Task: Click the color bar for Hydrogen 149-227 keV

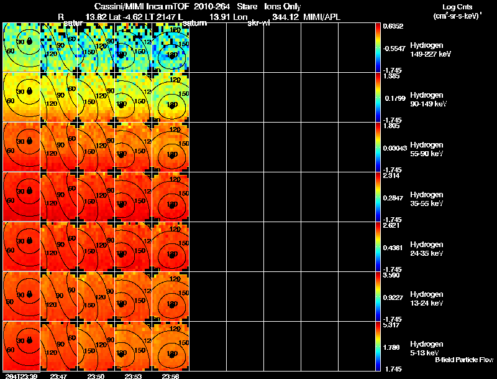Action: 378,47
